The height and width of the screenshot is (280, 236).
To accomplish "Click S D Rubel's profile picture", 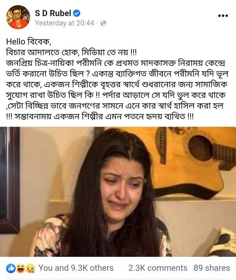I will point(18,17).
